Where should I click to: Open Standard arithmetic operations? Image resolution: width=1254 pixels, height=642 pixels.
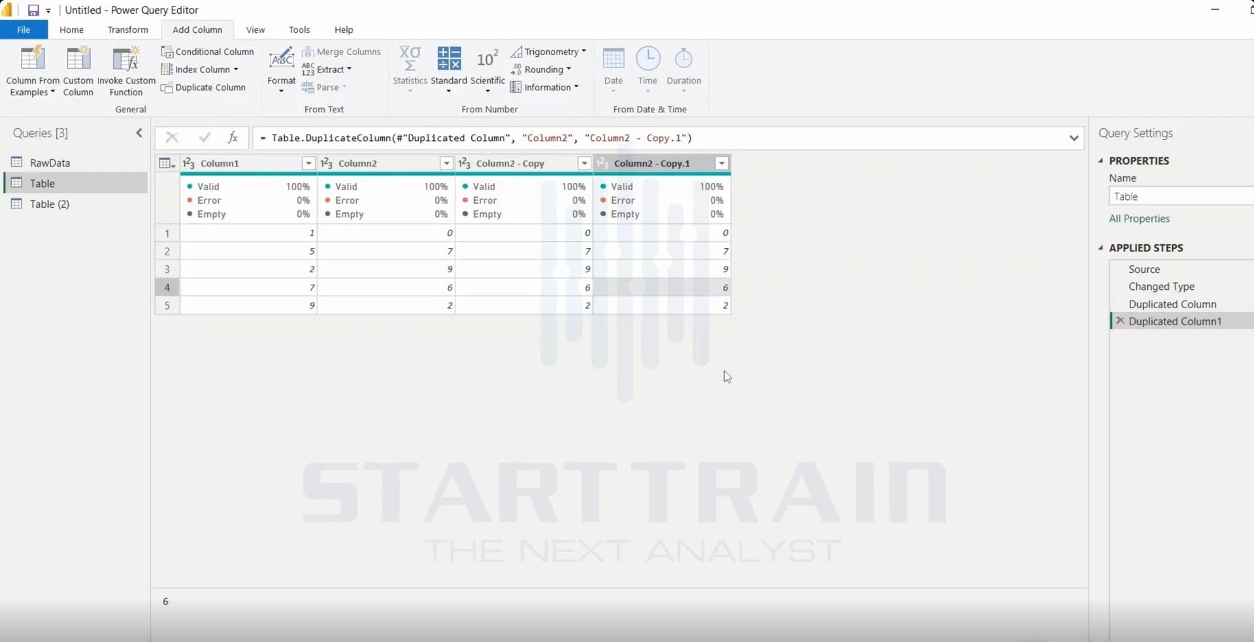[x=449, y=69]
